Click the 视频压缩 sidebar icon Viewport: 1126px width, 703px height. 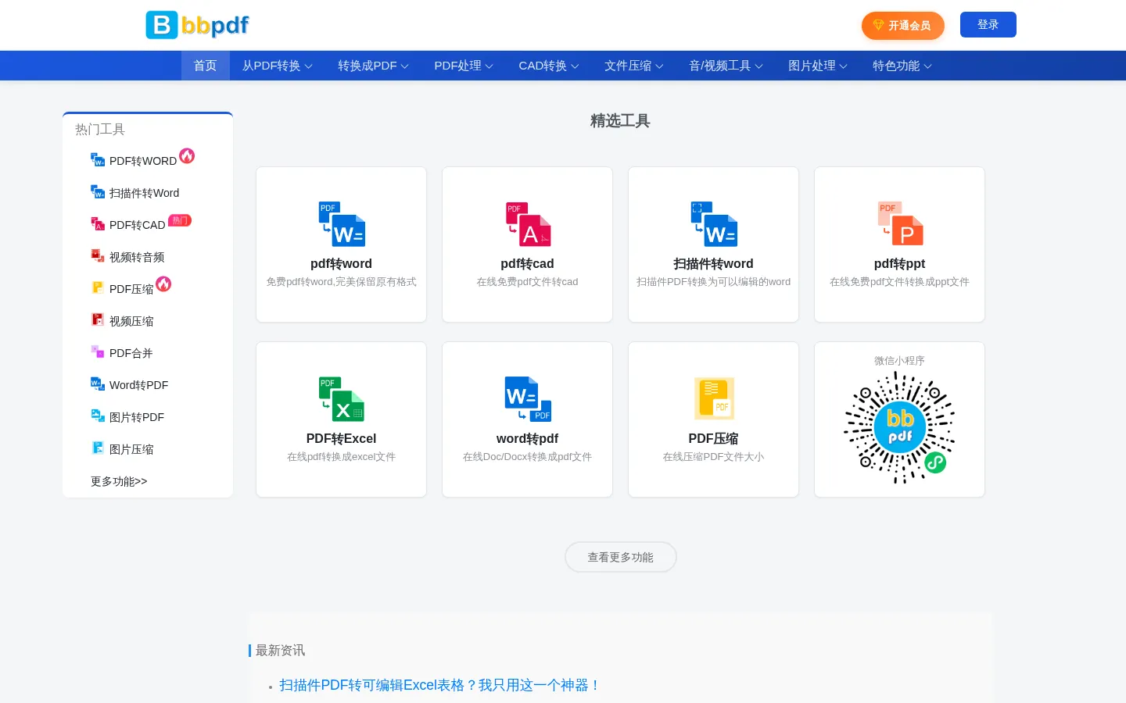click(98, 320)
